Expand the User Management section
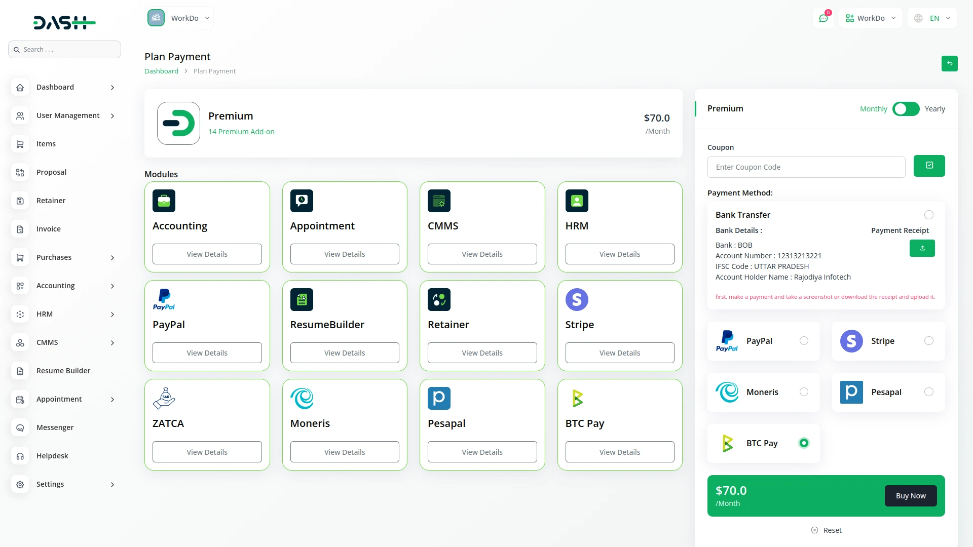This screenshot has width=973, height=547. click(67, 115)
